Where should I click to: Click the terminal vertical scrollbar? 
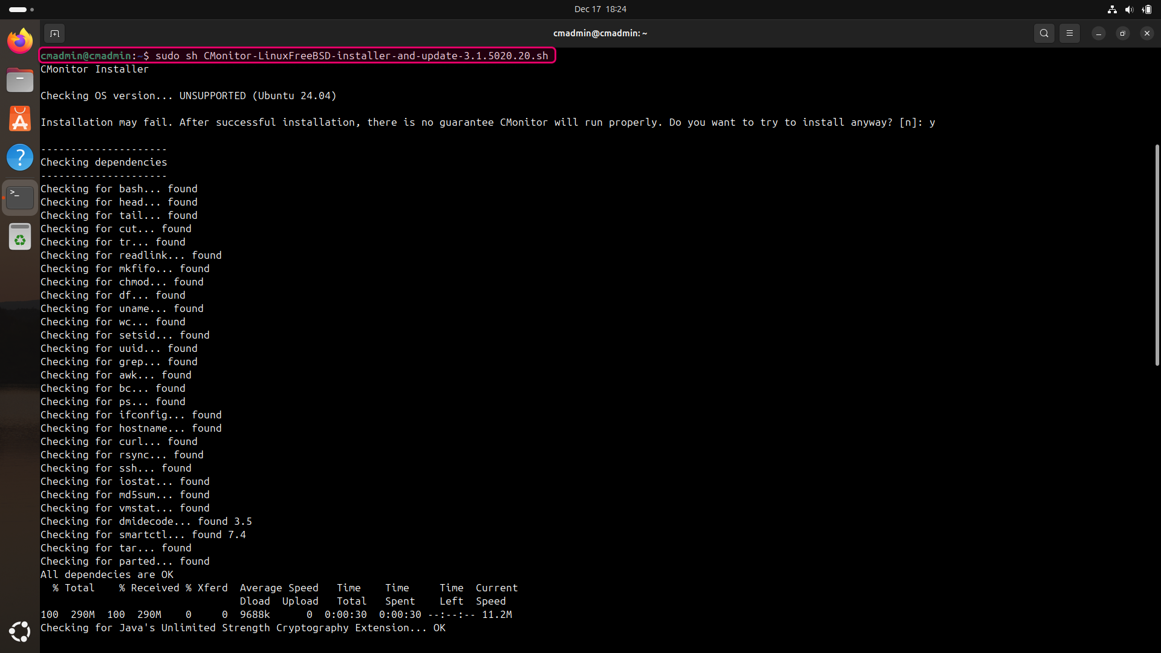(x=1157, y=255)
